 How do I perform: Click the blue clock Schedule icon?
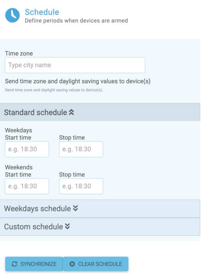12,15
